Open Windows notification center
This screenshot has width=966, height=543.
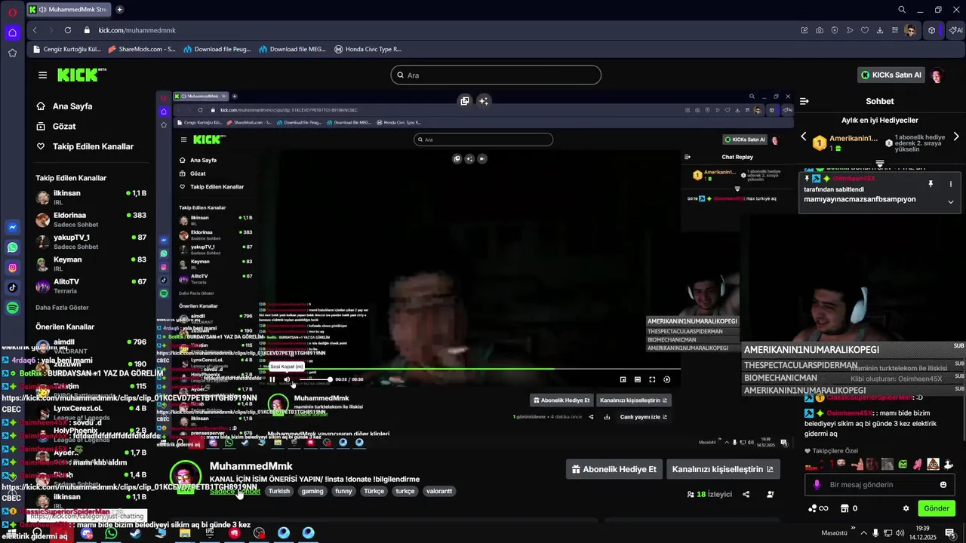(x=950, y=533)
